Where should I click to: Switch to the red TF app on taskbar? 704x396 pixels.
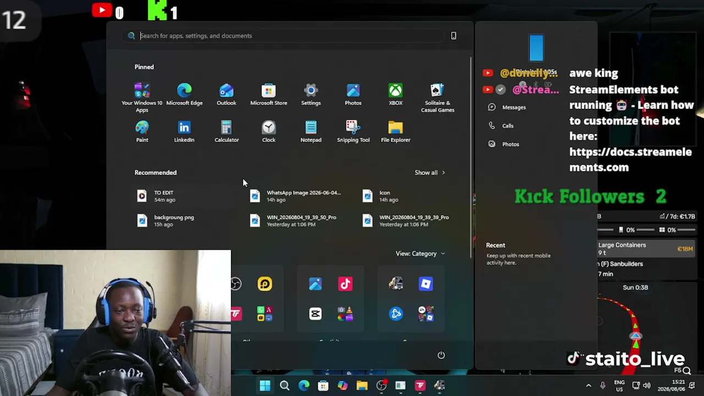coord(420,386)
